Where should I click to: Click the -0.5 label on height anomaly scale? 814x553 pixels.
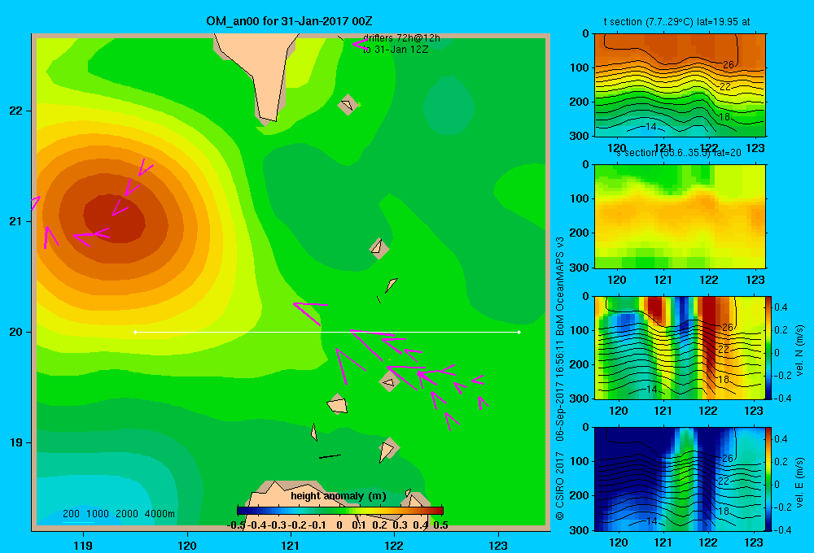[x=236, y=525]
